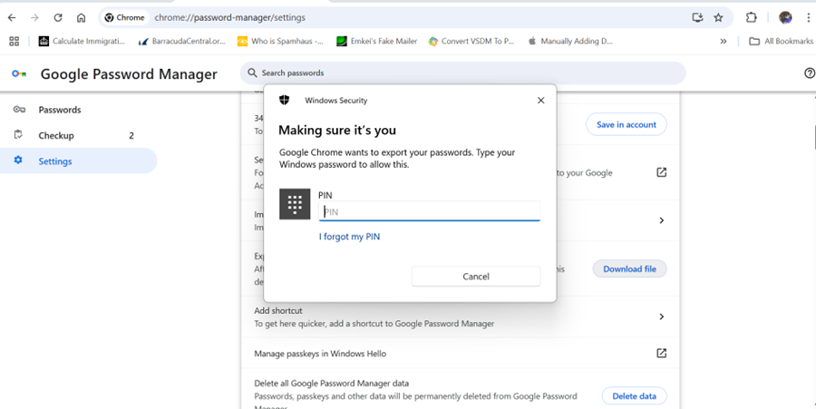This screenshot has width=816, height=409.
Task: Bookmark this page with the star icon
Action: [718, 17]
